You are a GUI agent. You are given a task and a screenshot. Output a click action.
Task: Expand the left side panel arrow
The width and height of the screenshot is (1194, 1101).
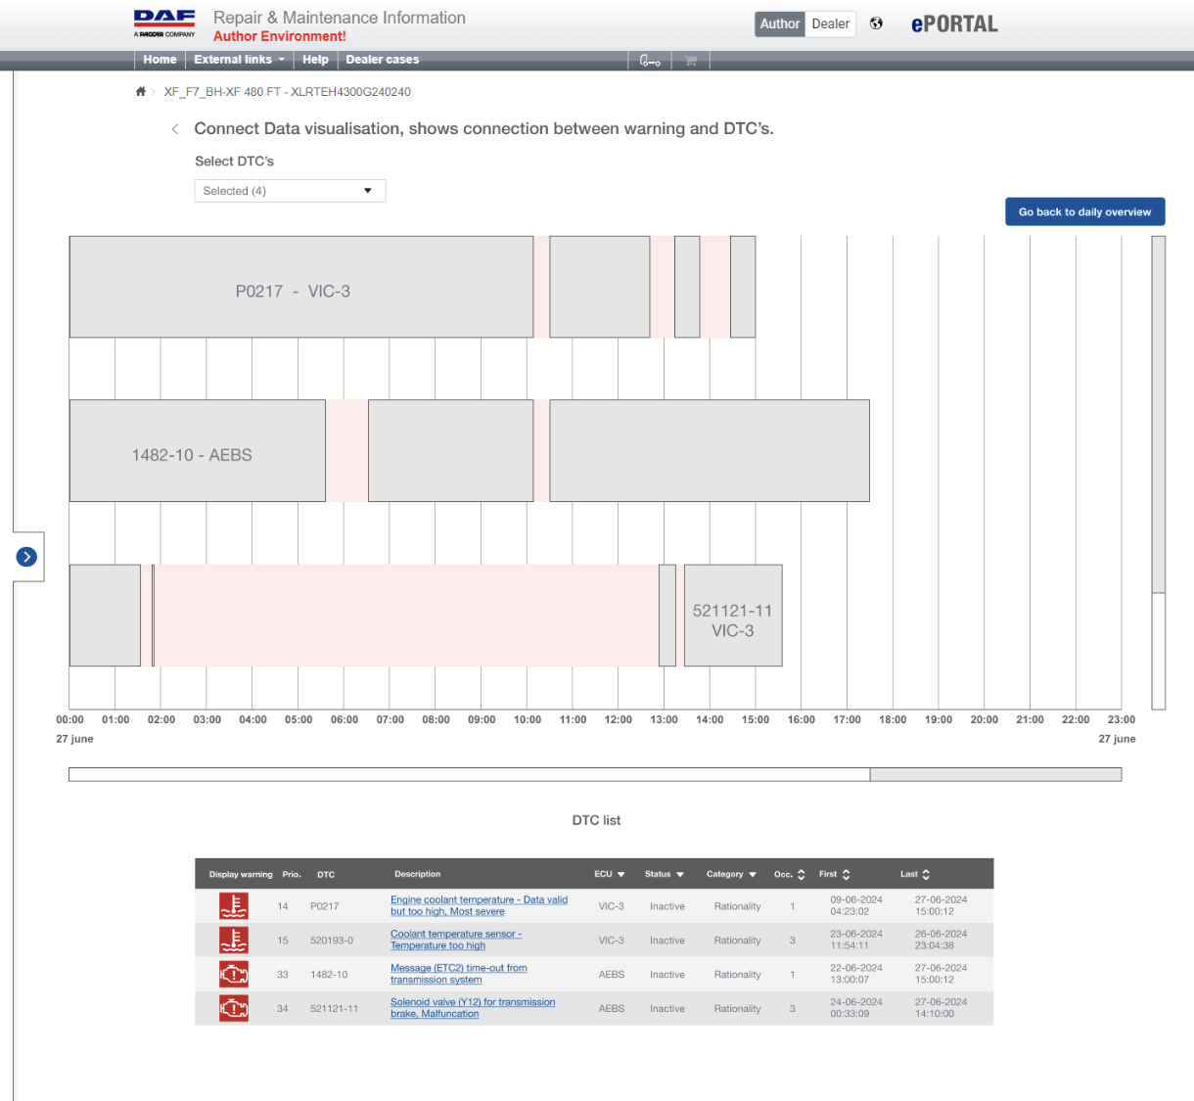click(27, 557)
